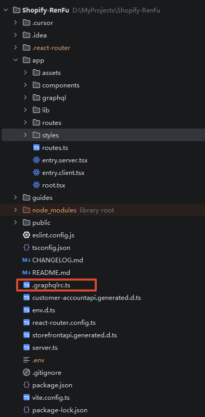Click the TS icon of vite.config.ts
205x417 pixels.
coord(27,398)
